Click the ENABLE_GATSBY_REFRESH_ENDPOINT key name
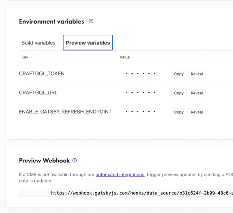 click(x=65, y=112)
